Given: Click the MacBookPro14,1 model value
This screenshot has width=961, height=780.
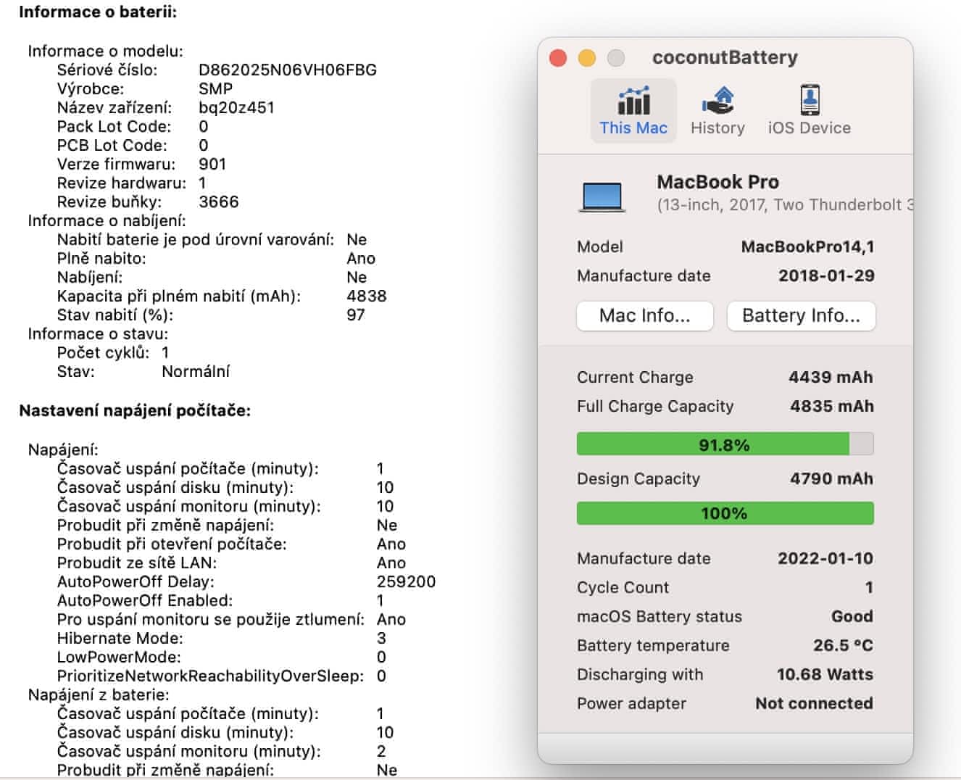Looking at the screenshot, I should [807, 247].
